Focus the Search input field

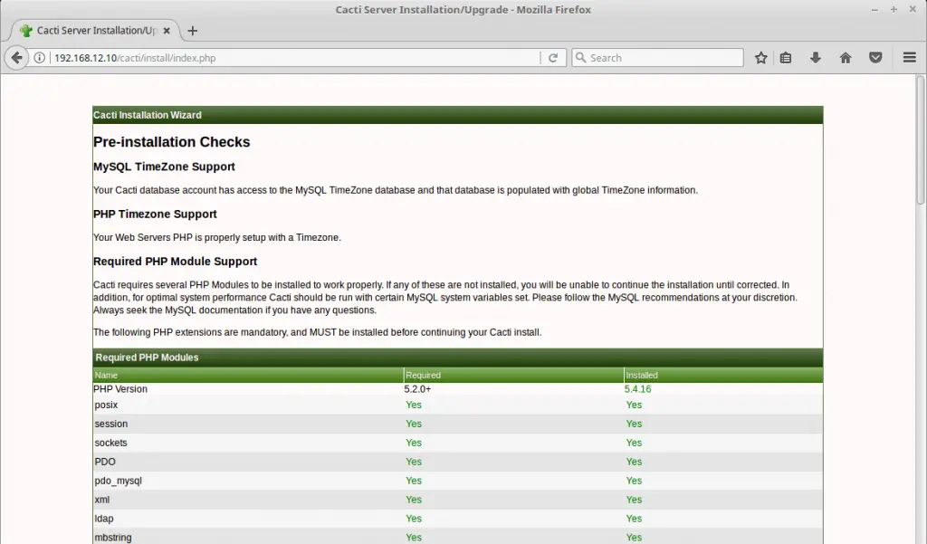(657, 57)
